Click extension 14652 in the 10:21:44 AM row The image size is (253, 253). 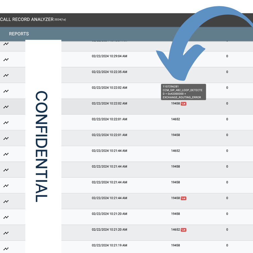tap(176, 151)
